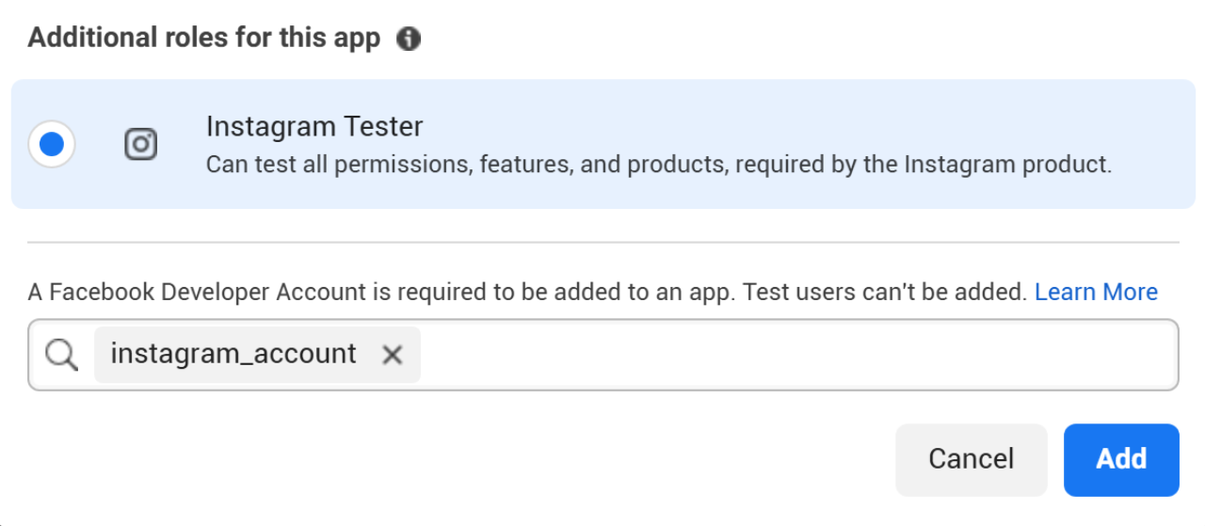Click the 'Additional roles for this app' heading

point(204,39)
